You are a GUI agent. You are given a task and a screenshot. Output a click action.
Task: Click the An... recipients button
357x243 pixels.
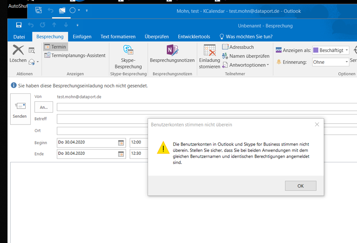44,107
